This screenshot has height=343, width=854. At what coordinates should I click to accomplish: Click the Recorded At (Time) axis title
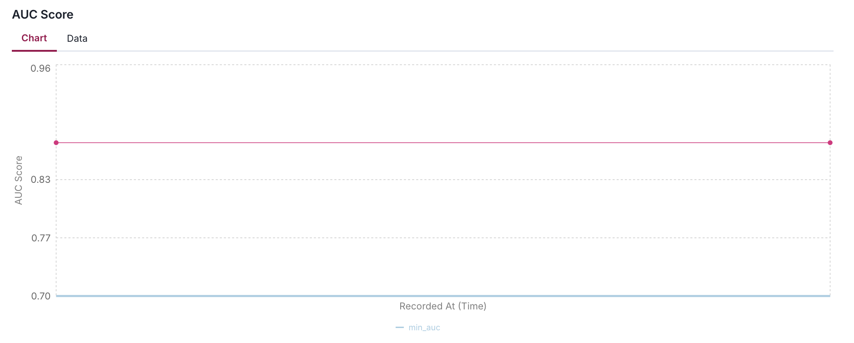(443, 306)
